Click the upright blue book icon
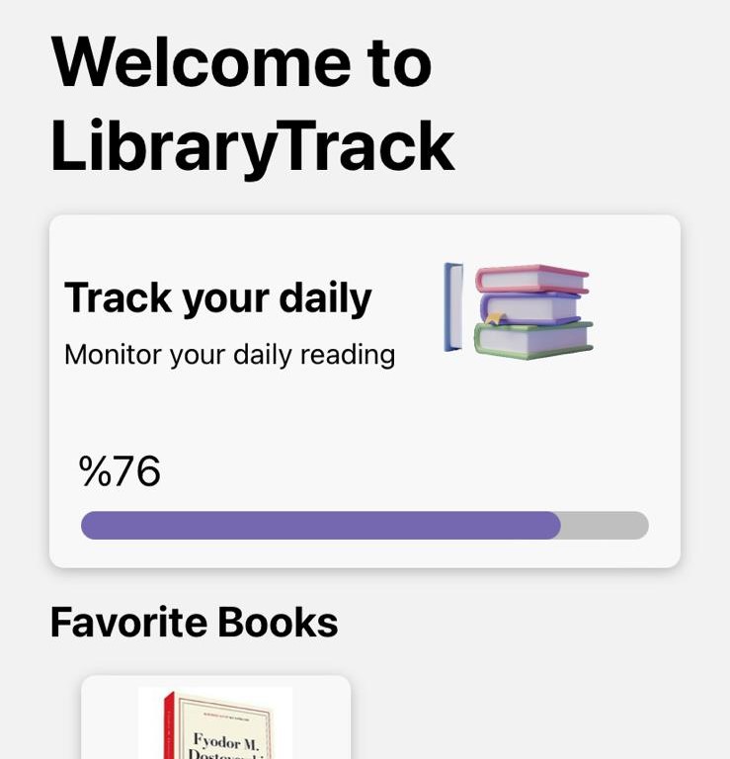730x759 pixels. coord(453,306)
